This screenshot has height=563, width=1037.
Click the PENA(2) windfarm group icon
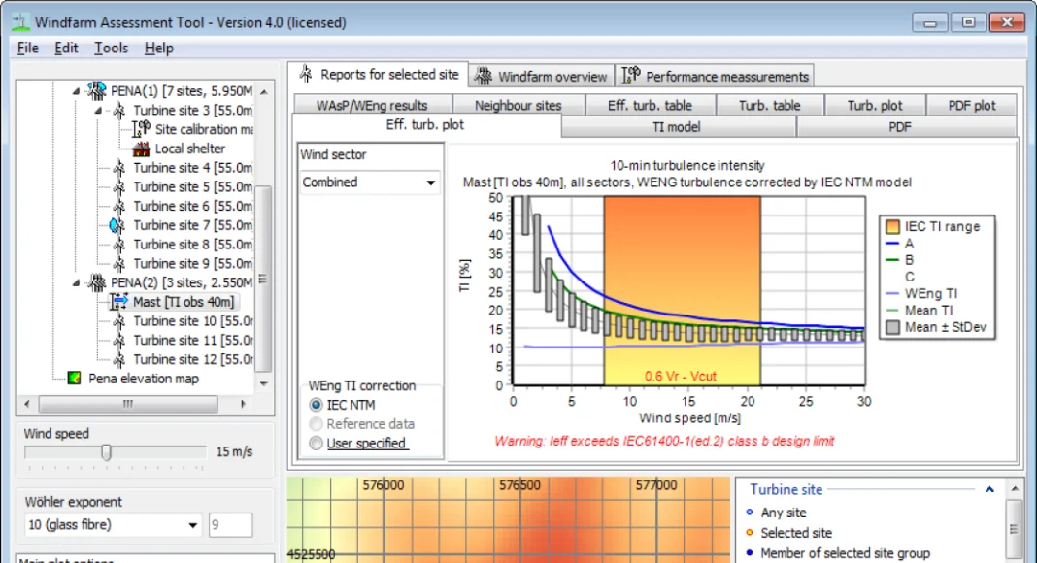pyautogui.click(x=97, y=282)
